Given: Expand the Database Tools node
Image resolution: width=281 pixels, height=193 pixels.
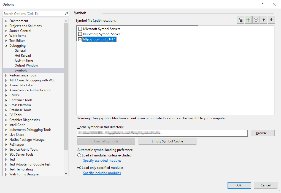Looking at the screenshot, I should point(6,110).
